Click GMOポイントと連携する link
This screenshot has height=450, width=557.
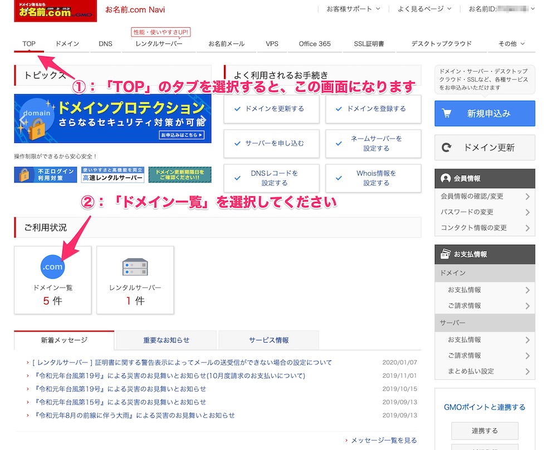click(x=485, y=407)
